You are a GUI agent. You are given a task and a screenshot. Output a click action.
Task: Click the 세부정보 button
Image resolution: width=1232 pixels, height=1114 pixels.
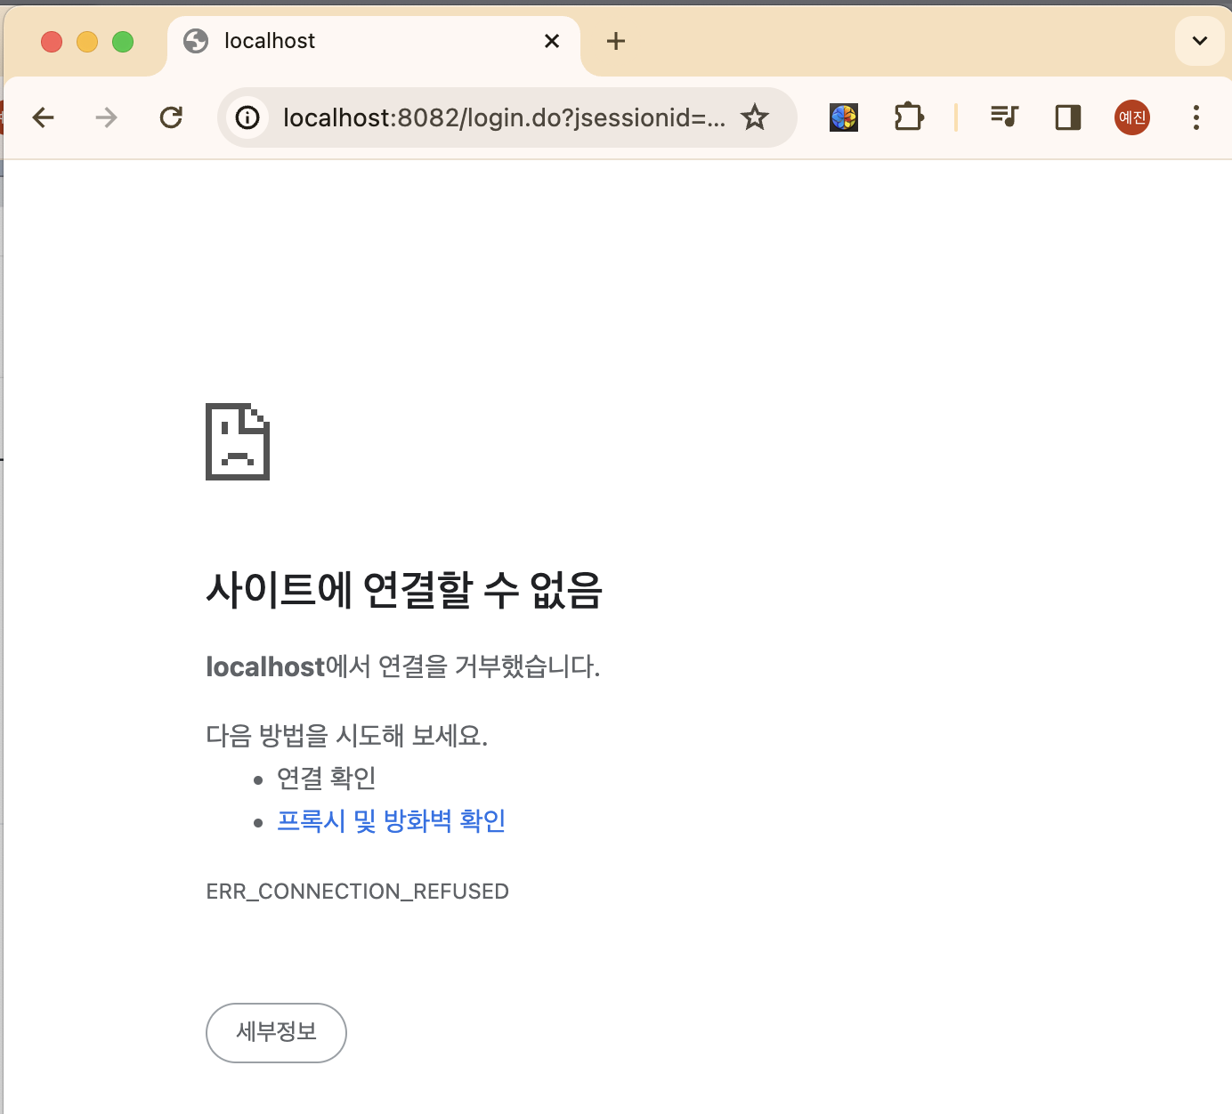click(276, 1032)
